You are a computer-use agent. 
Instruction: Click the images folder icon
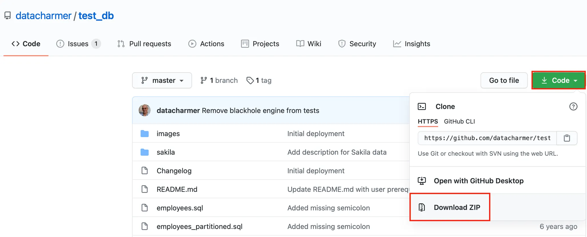point(145,134)
